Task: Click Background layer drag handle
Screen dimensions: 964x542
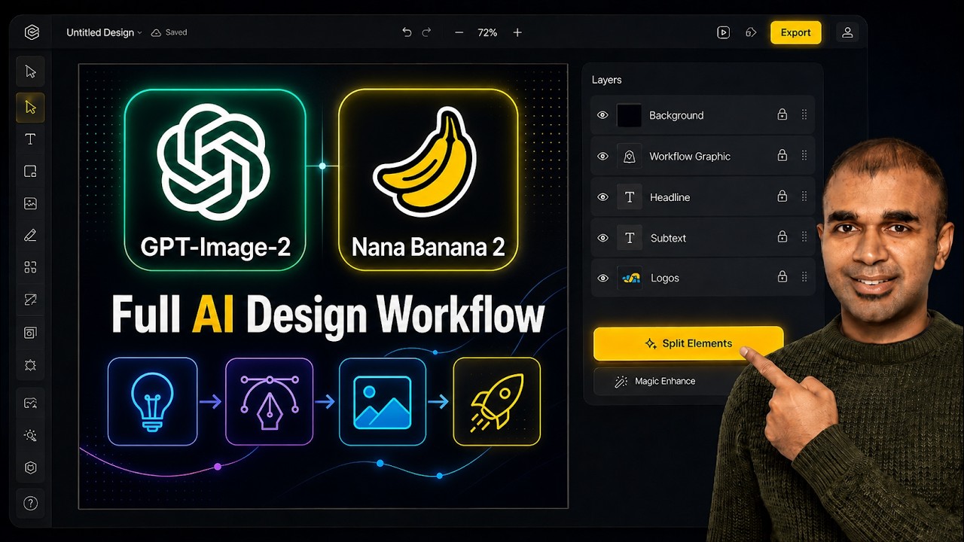Action: 804,114
